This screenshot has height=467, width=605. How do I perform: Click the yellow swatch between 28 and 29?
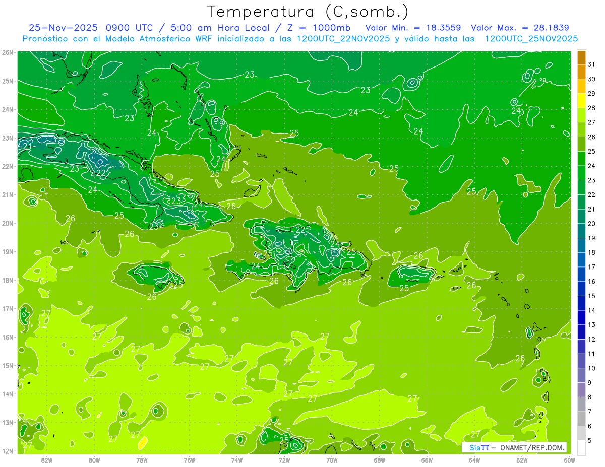pos(581,101)
